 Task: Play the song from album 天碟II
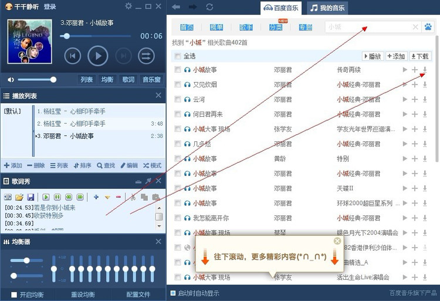tap(405, 188)
